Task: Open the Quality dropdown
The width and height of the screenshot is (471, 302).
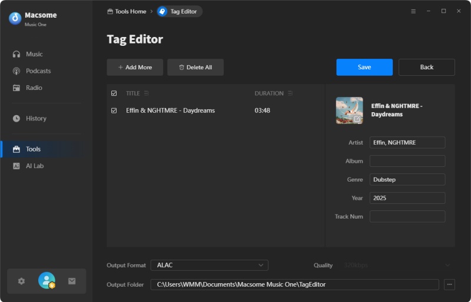Action: pyautogui.click(x=396, y=265)
